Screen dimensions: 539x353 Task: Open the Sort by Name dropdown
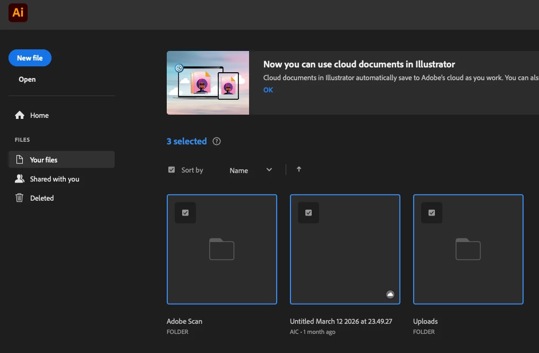point(251,170)
